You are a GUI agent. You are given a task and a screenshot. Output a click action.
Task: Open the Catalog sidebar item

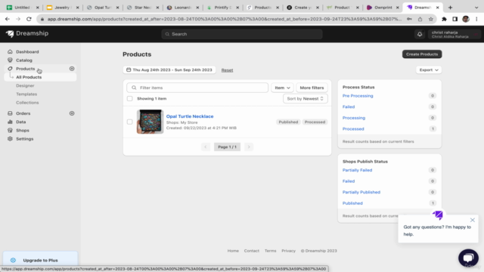pyautogui.click(x=24, y=60)
